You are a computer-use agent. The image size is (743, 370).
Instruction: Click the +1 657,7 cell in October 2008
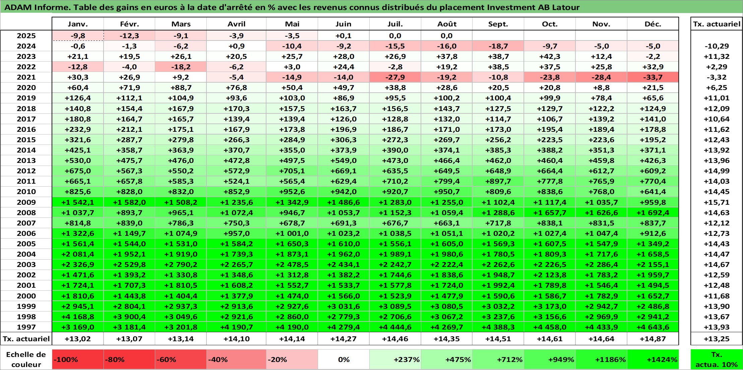[550, 213]
